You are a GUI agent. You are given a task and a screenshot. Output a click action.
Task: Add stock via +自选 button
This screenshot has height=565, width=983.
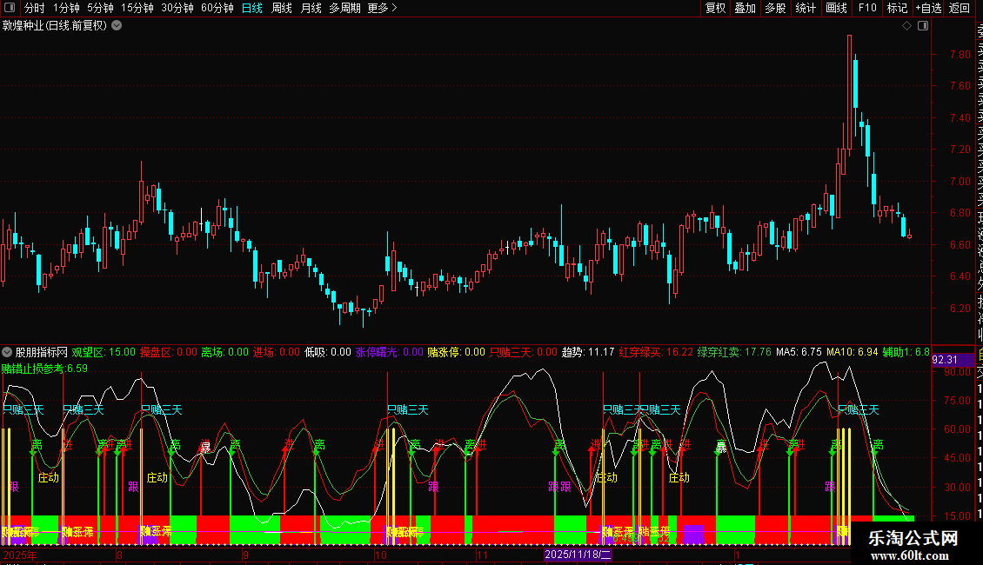tap(929, 8)
